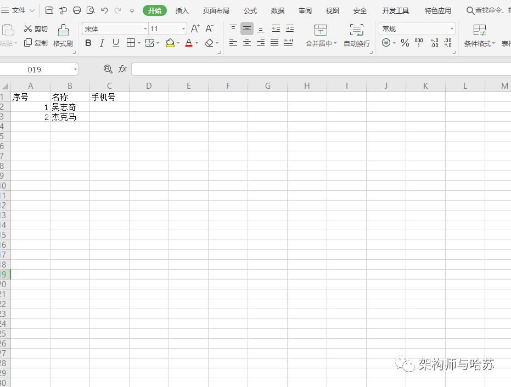The width and height of the screenshot is (511, 387).
Task: Toggle underline formatting
Action: 115,43
